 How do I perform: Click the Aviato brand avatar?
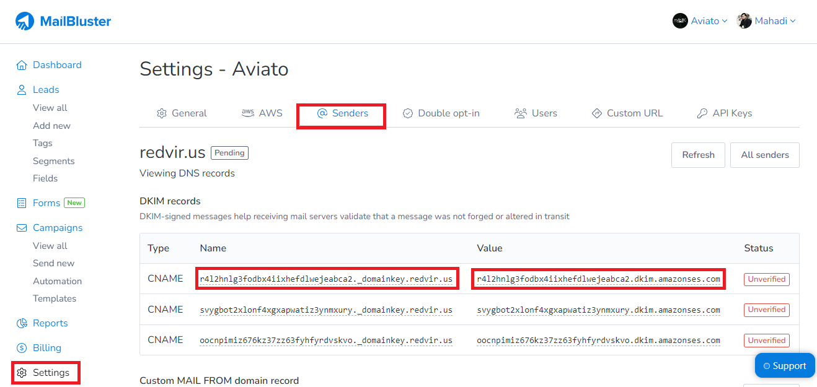tap(680, 21)
